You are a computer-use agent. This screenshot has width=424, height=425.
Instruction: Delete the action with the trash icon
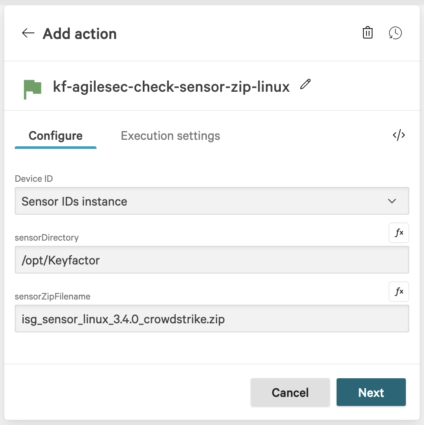tap(367, 33)
